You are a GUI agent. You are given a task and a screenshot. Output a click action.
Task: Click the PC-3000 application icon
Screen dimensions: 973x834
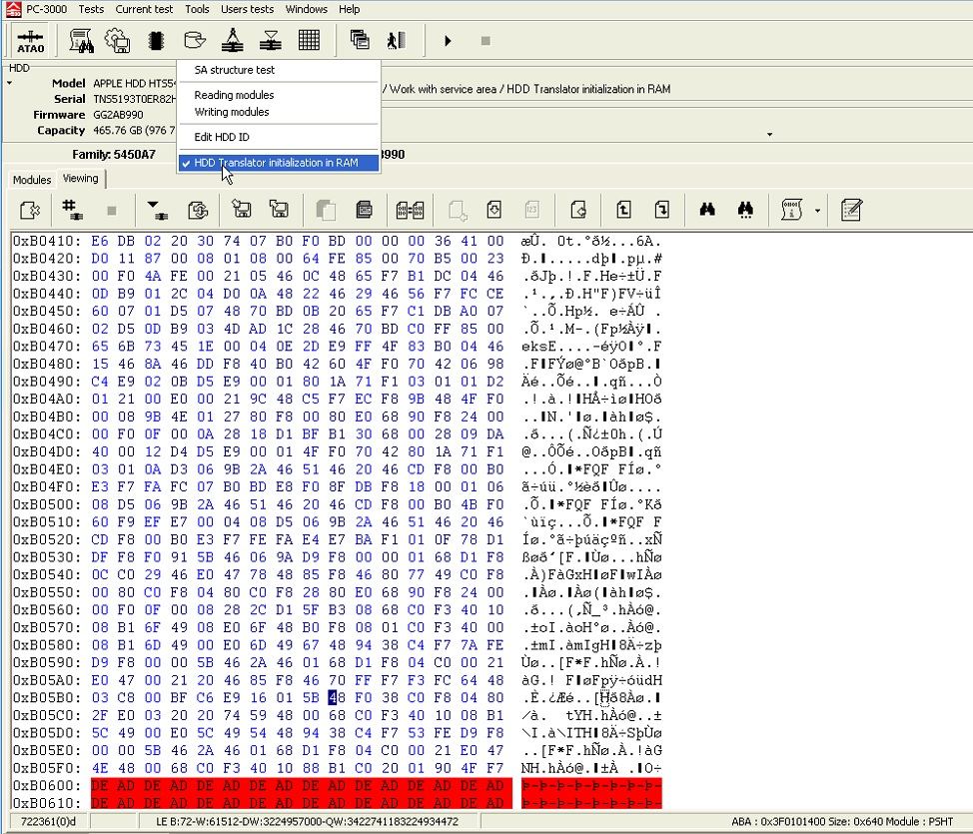(x=13, y=9)
